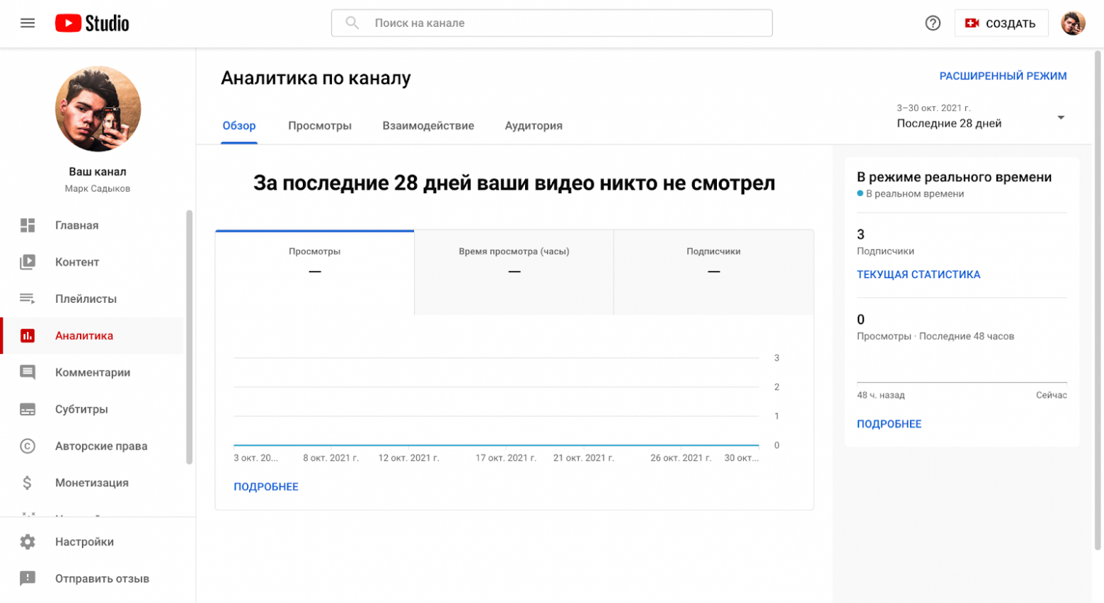Image resolution: width=1104 pixels, height=603 pixels.
Task: Click the ТЕКУЩАЯ СТАТИСТИКА link
Action: 918,275
